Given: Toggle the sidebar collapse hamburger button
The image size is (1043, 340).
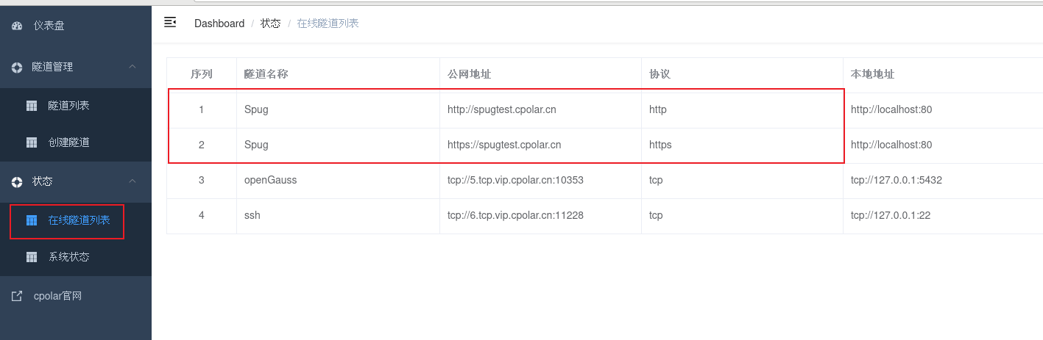Looking at the screenshot, I should point(170,23).
